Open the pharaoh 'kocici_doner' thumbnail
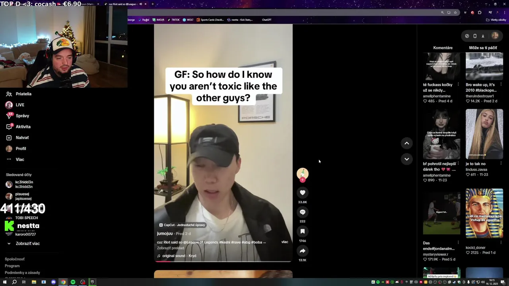The image size is (509, 286). [x=484, y=213]
